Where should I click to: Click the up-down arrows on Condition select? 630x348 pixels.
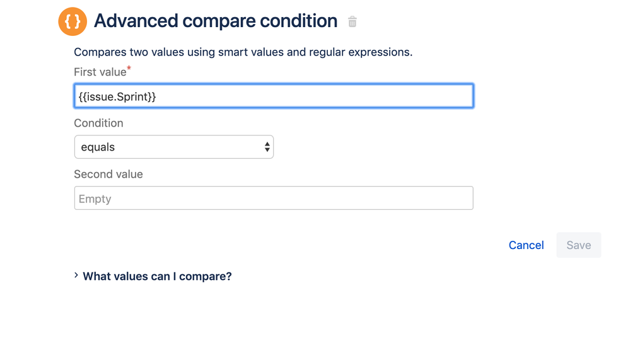point(267,147)
